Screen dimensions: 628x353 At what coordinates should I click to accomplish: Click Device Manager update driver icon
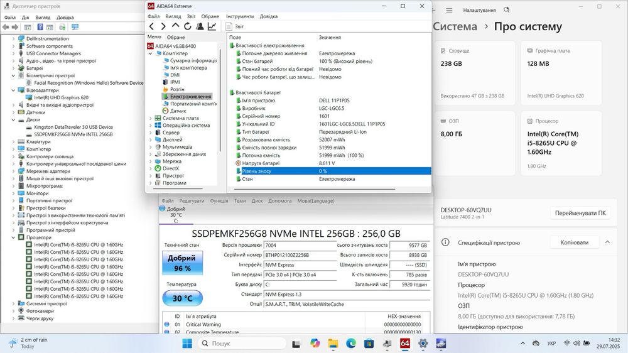tap(62, 27)
